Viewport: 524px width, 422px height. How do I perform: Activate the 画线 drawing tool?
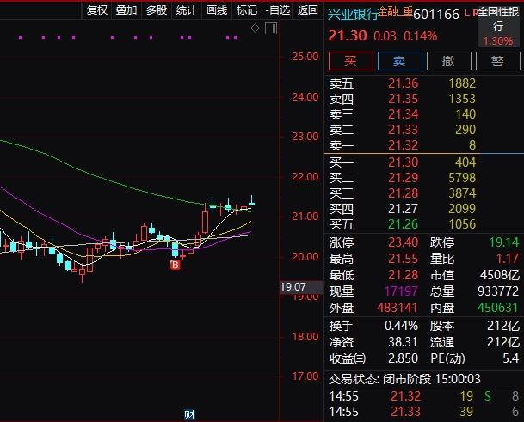point(217,10)
